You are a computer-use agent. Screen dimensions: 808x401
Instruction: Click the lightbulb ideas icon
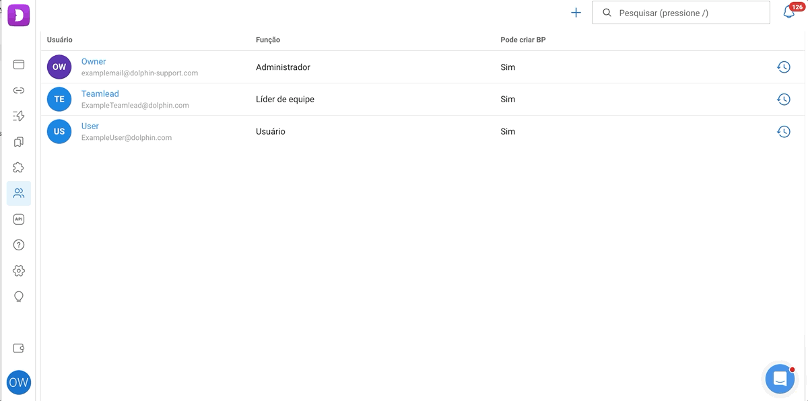19,297
